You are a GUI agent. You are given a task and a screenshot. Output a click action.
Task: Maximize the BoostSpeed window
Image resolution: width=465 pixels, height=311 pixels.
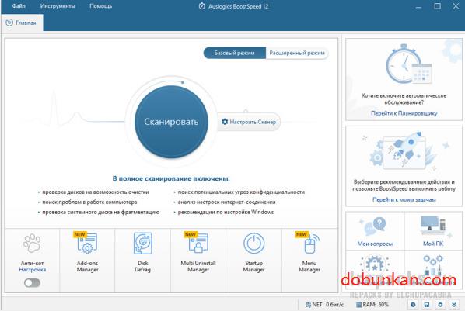(438, 6)
